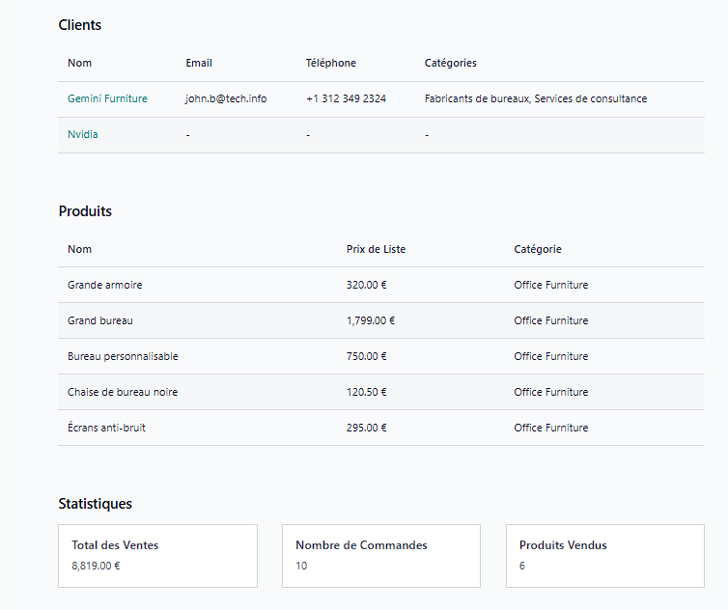This screenshot has height=610, width=728.
Task: Click the Email column header in Clients
Action: click(199, 63)
